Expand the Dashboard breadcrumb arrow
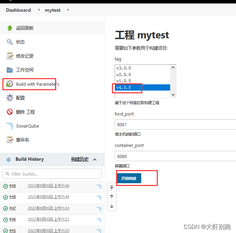 [38, 10]
